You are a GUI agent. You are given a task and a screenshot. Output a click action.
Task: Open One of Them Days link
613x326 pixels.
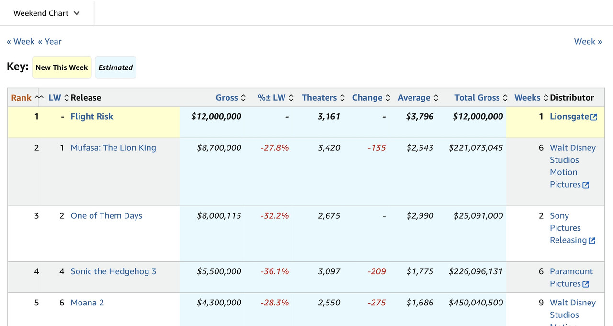coord(106,216)
